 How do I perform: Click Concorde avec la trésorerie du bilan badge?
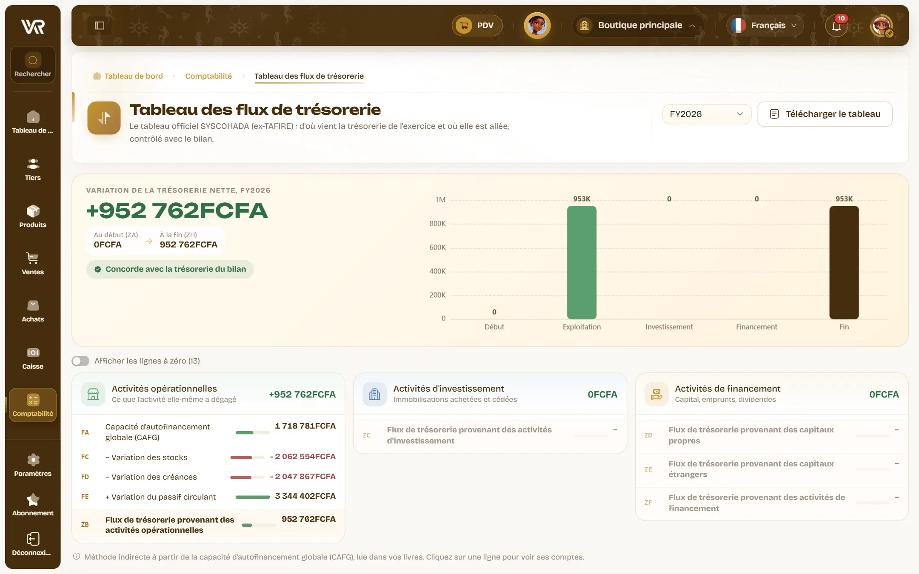pyautogui.click(x=170, y=269)
